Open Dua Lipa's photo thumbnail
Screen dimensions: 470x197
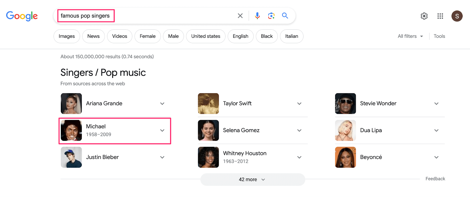(x=345, y=131)
